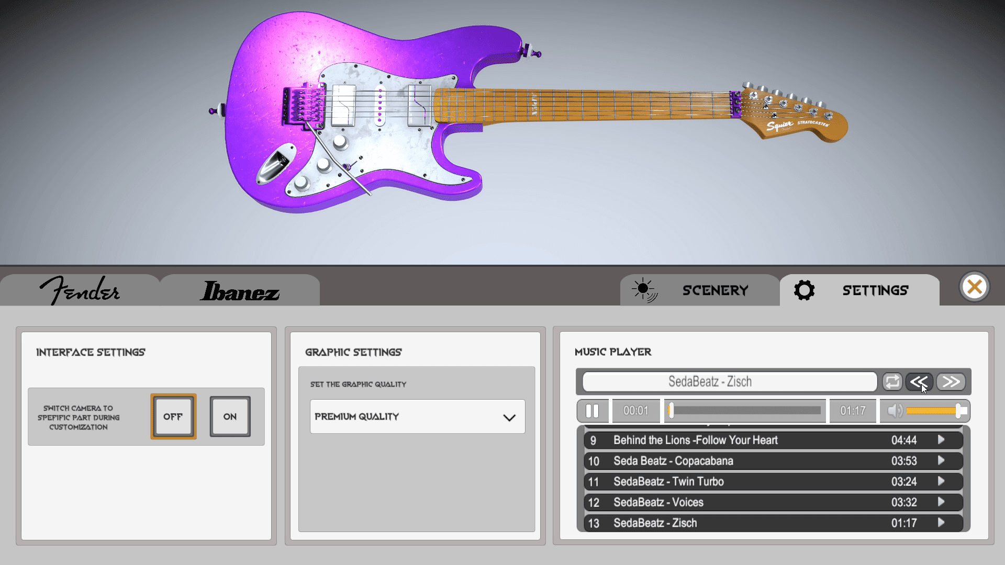The image size is (1005, 565).
Task: Switch to the Scenery tab
Action: click(700, 290)
